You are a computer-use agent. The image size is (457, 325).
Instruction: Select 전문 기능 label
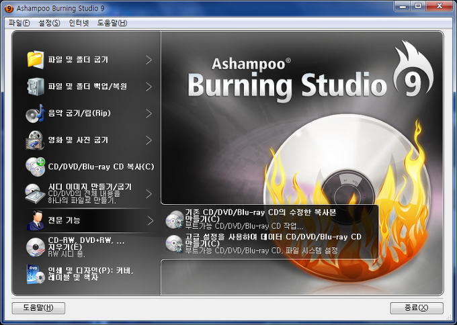point(64,220)
